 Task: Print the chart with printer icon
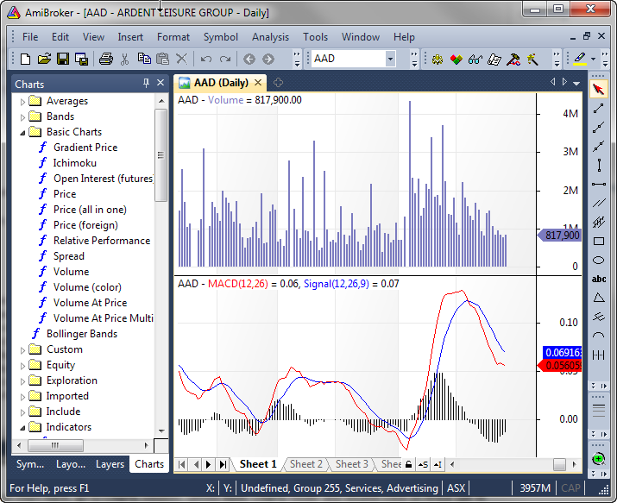click(x=106, y=59)
